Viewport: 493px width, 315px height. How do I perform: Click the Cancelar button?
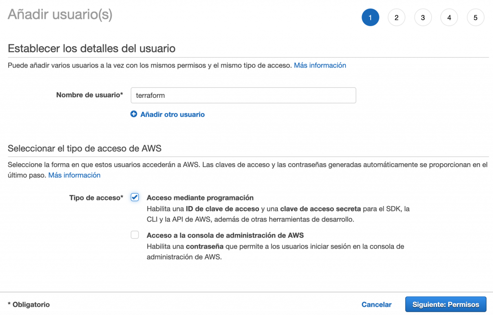(x=376, y=304)
